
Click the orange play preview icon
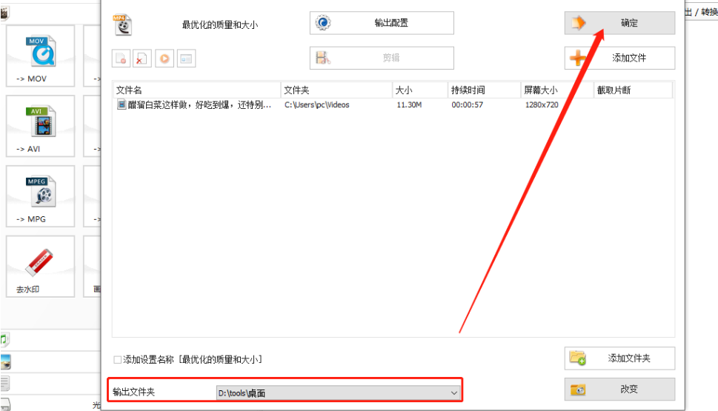164,58
